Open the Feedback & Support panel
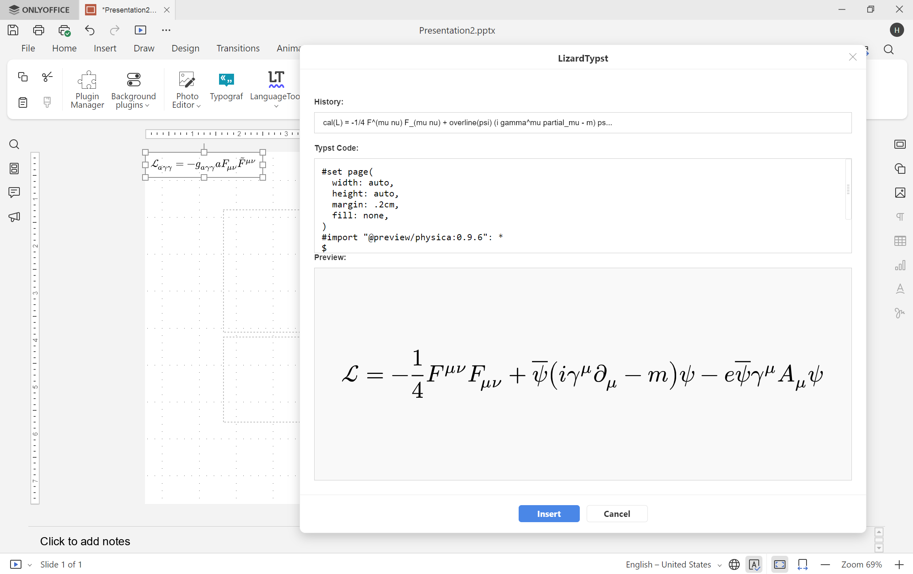 15,217
